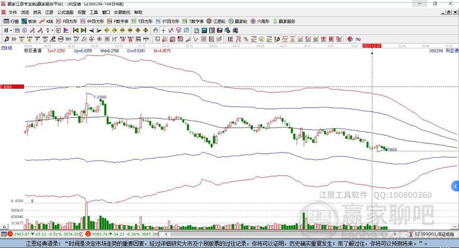Viewport: 459px width, 248px height.
Task: Click the last yellow diamond icon
Action: (x=146, y=30)
